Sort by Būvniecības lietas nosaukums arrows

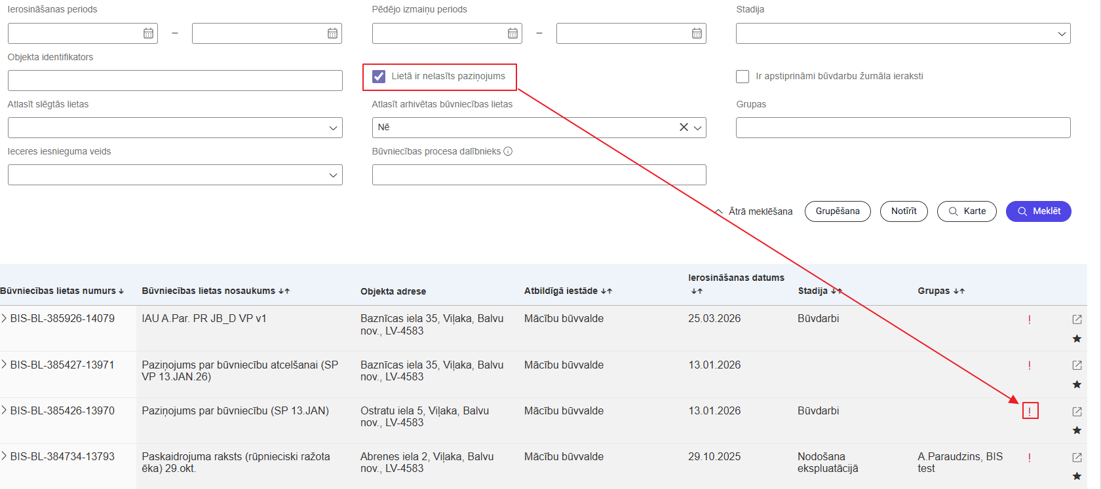coord(284,291)
